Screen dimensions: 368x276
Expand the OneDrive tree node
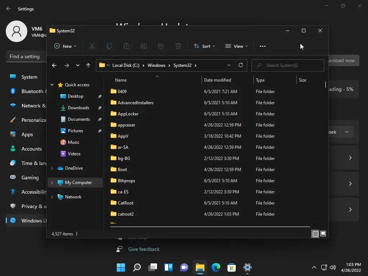pos(52,168)
